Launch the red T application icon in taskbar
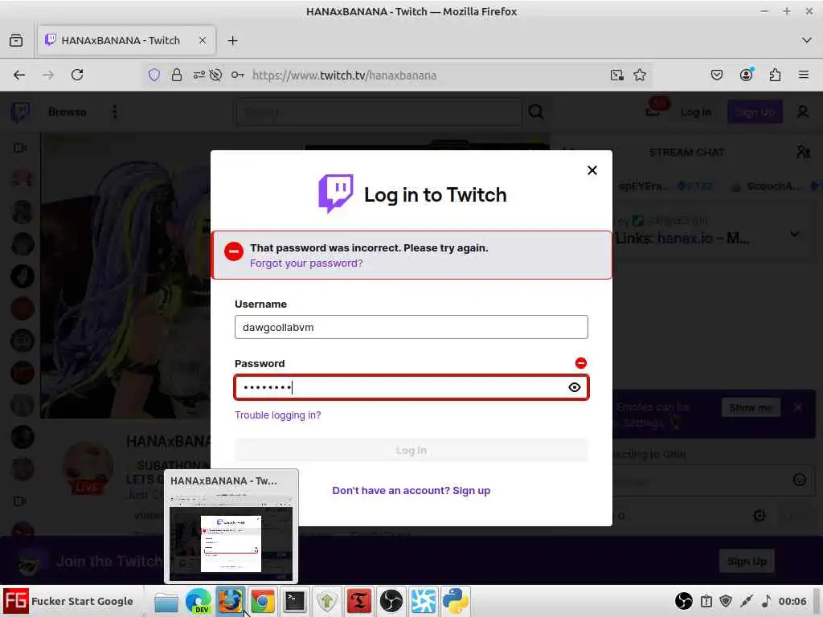The height and width of the screenshot is (617, 823). [x=359, y=601]
